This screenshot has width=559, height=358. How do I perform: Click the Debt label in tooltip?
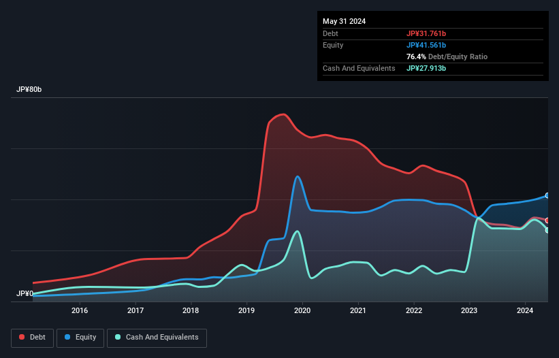click(x=330, y=33)
